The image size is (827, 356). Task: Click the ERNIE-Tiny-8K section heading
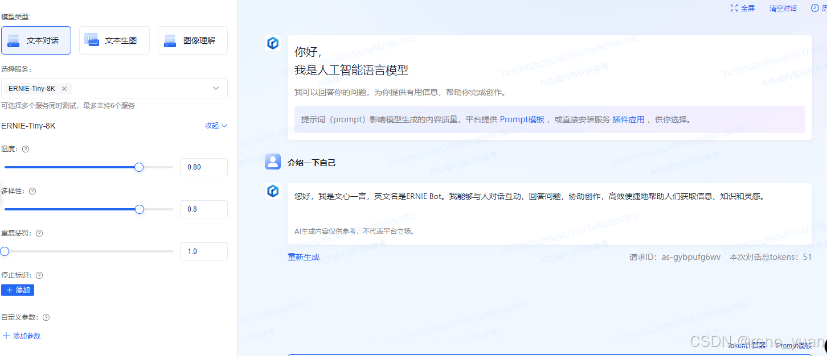pos(28,126)
